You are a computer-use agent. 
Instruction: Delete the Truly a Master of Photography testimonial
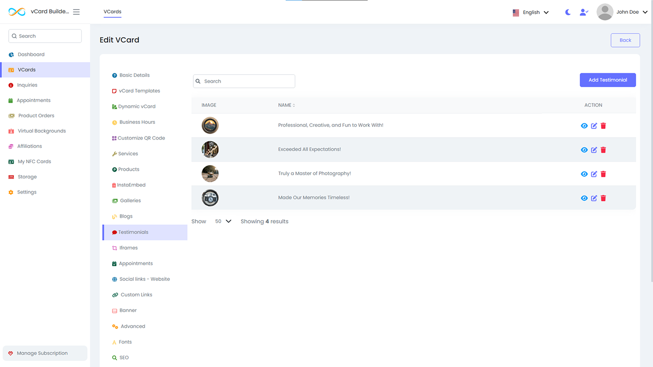tap(603, 174)
